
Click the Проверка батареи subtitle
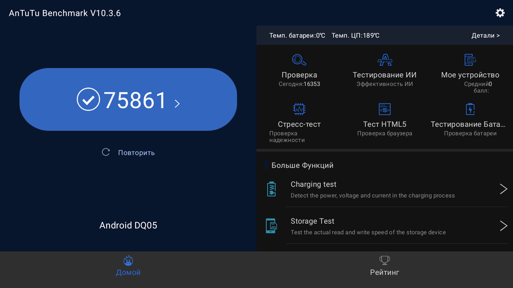pyautogui.click(x=470, y=133)
